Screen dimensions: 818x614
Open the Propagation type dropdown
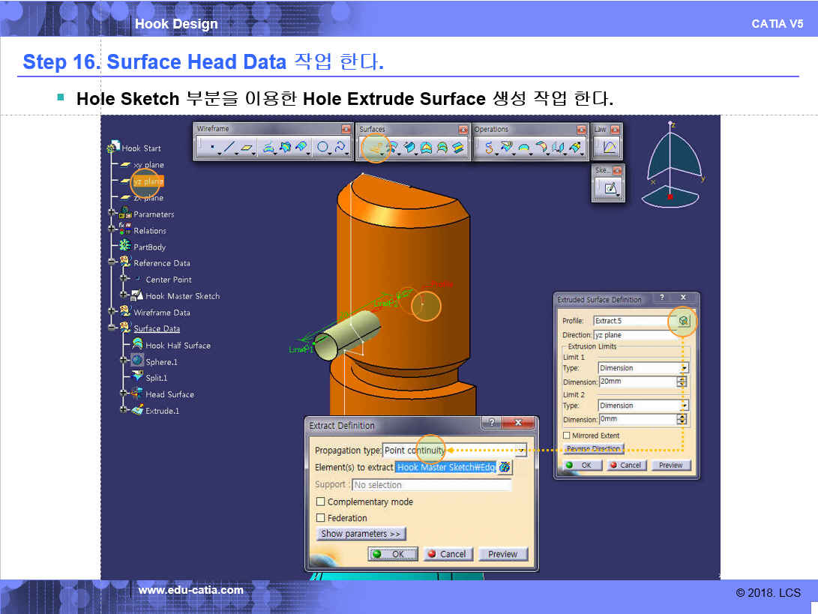point(520,450)
